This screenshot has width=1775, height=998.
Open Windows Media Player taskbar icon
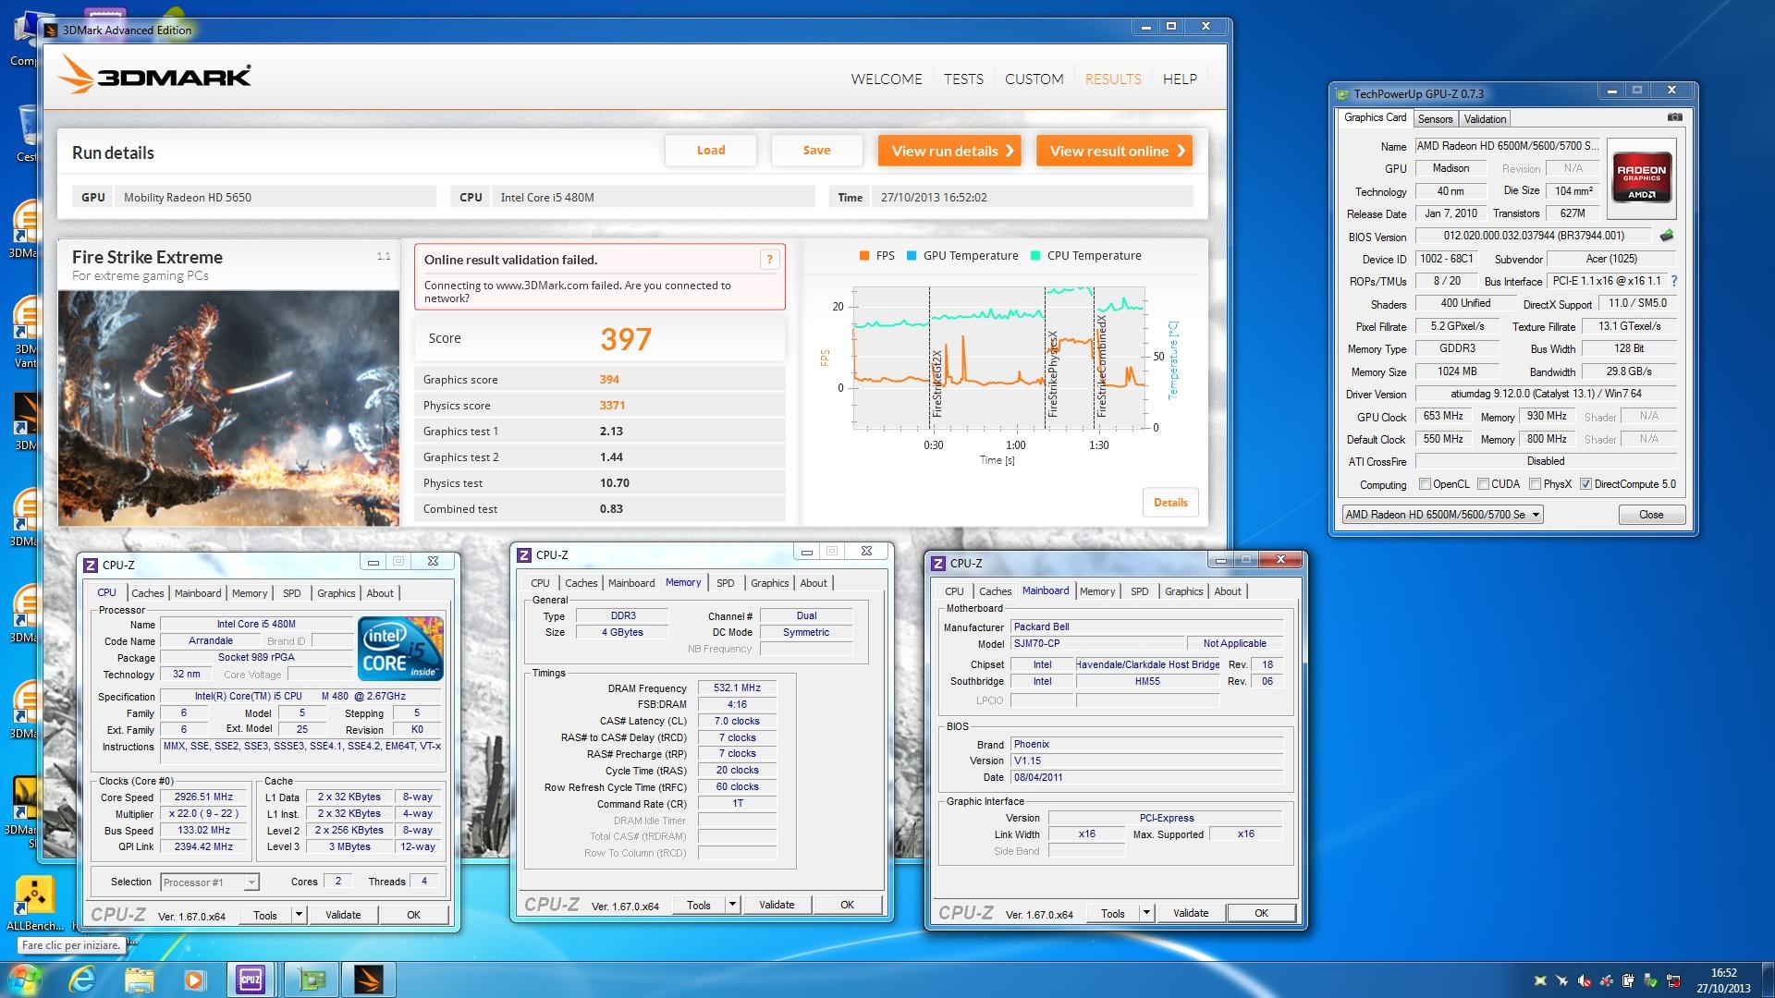tap(193, 980)
